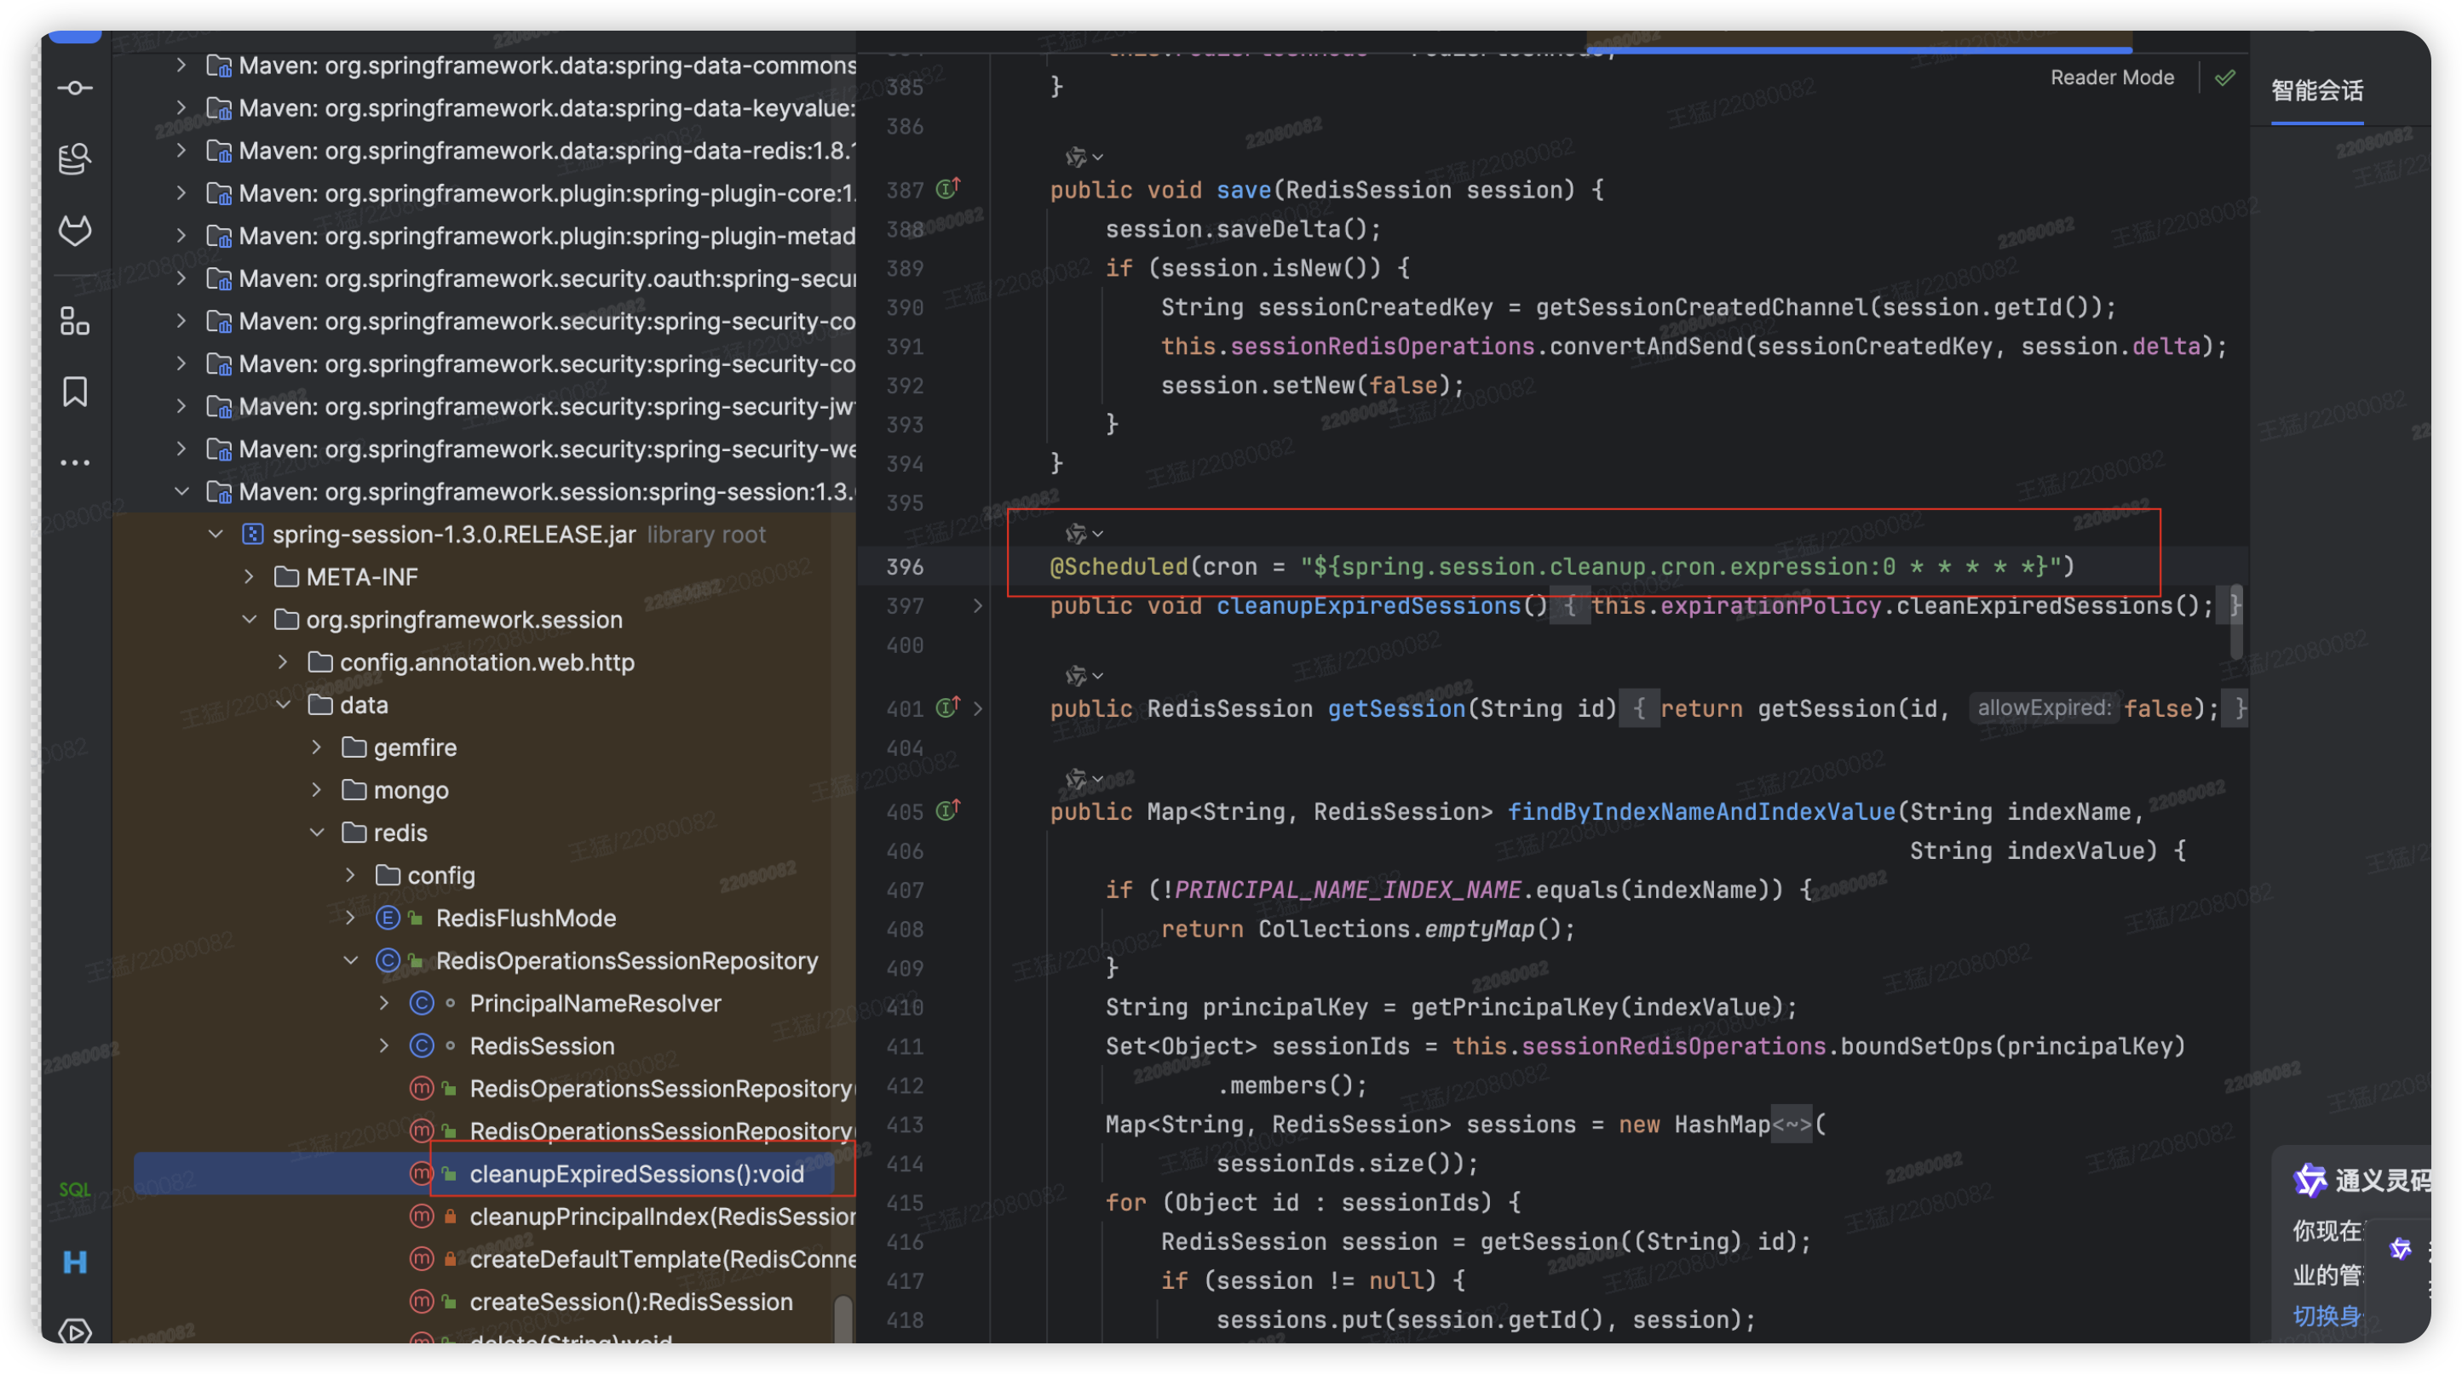Click the 切换身份 link in the Lingma popup
Screen dimensions: 2462x1374
point(2327,1316)
